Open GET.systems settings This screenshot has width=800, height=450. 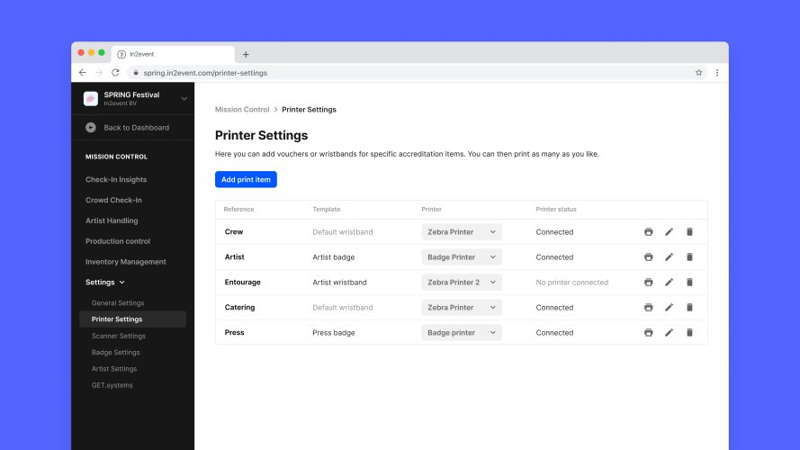coord(112,385)
